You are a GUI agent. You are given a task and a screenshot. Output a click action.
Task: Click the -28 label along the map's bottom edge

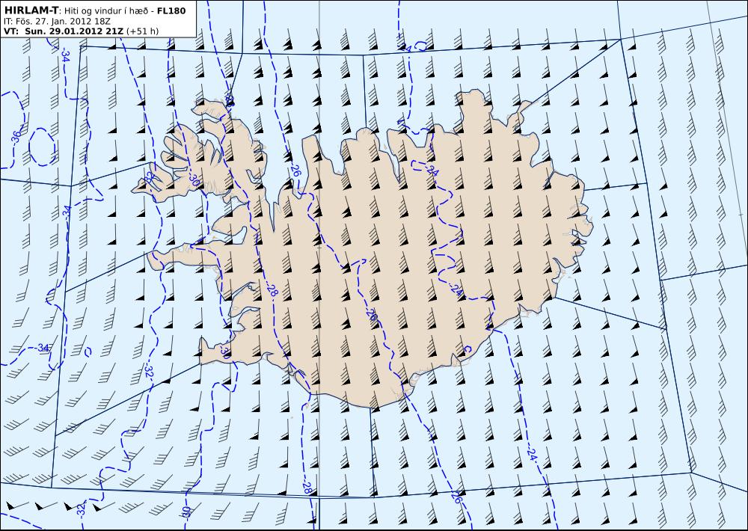coord(307,488)
